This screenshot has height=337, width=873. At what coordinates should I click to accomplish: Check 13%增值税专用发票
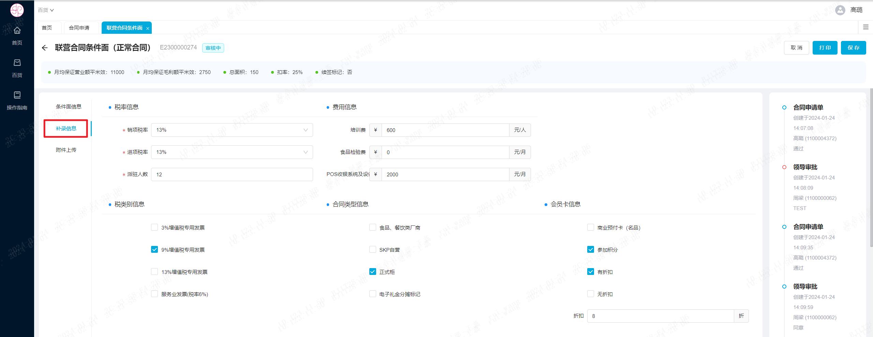[154, 272]
